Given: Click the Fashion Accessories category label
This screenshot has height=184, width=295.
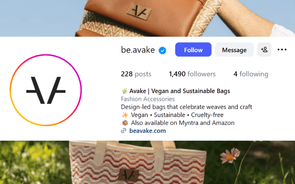Looking at the screenshot, I should click(x=148, y=99).
